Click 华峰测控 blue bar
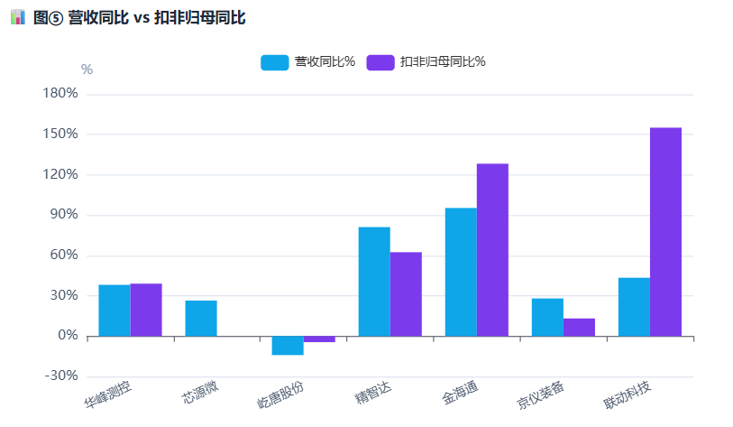 tap(115, 311)
